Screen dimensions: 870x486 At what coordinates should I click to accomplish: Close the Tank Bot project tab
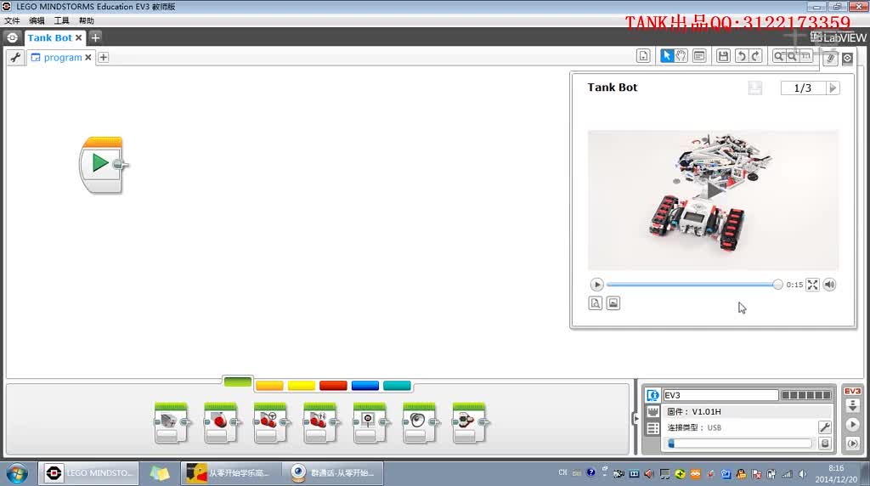point(79,37)
